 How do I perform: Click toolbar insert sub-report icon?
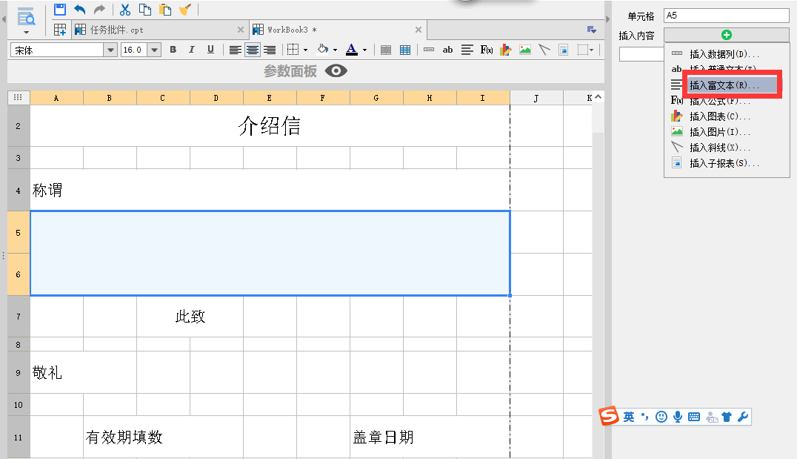(x=563, y=50)
